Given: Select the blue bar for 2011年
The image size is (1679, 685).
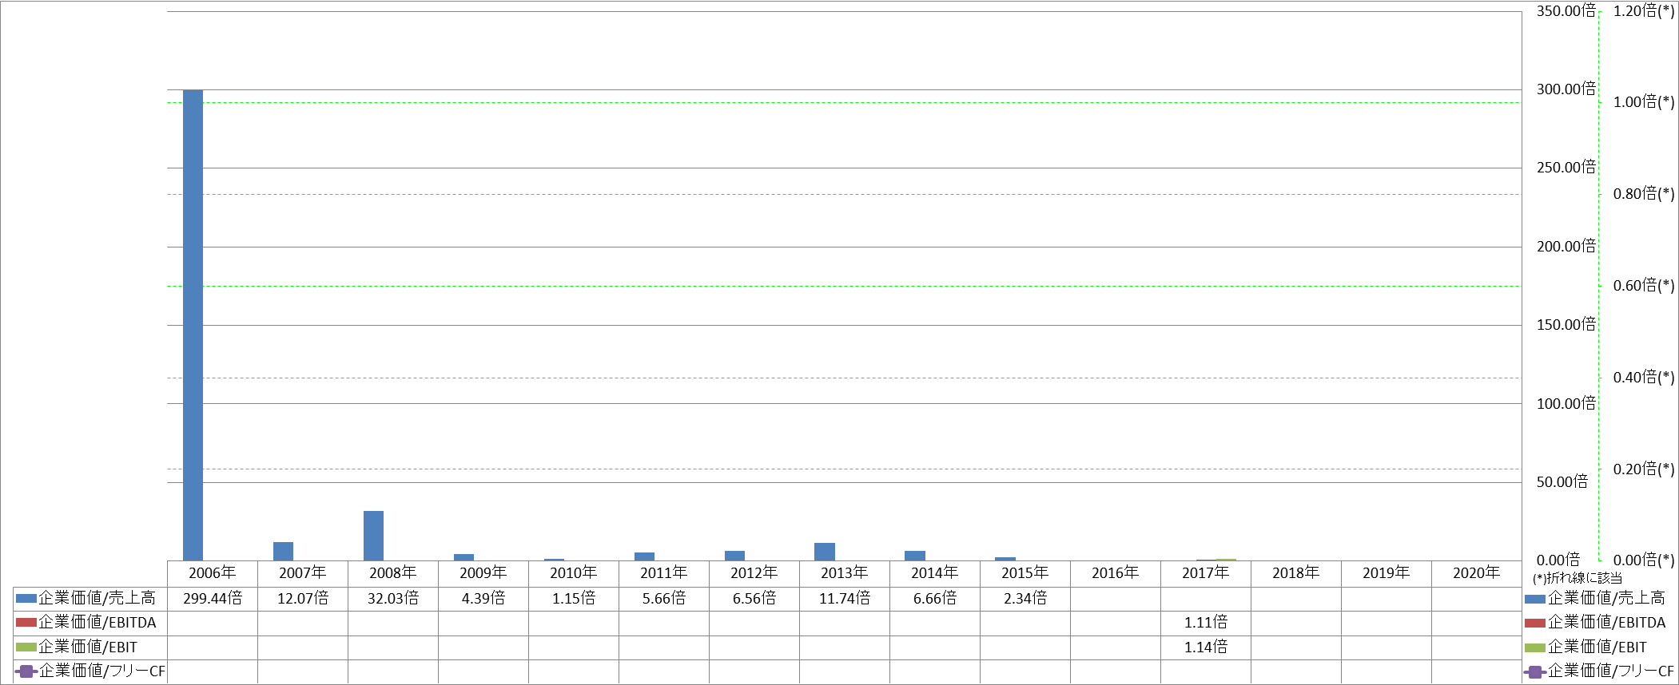Looking at the screenshot, I should [x=644, y=556].
